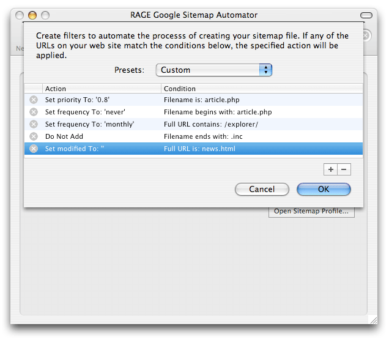Image resolution: width=389 pixels, height=340 pixels.
Task: Cancel the filter sheet
Action: [x=262, y=189]
